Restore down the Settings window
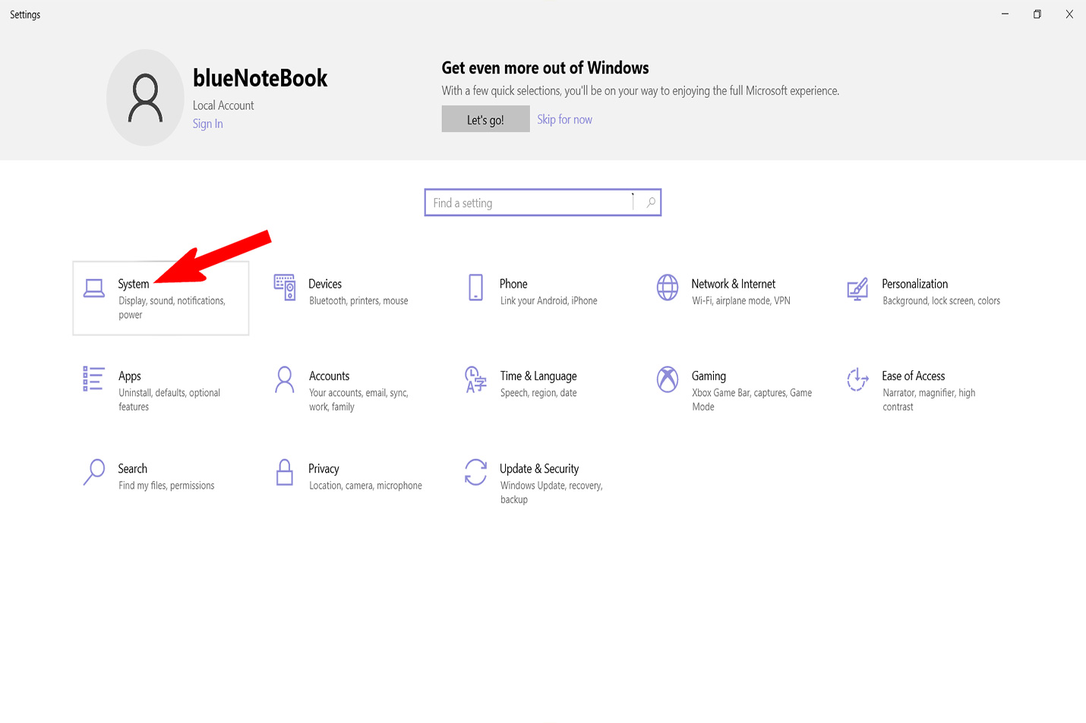The width and height of the screenshot is (1086, 723). point(1037,14)
